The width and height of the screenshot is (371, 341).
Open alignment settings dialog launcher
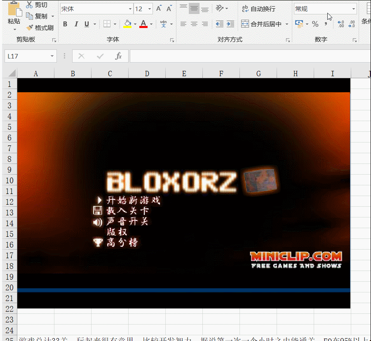(288, 40)
